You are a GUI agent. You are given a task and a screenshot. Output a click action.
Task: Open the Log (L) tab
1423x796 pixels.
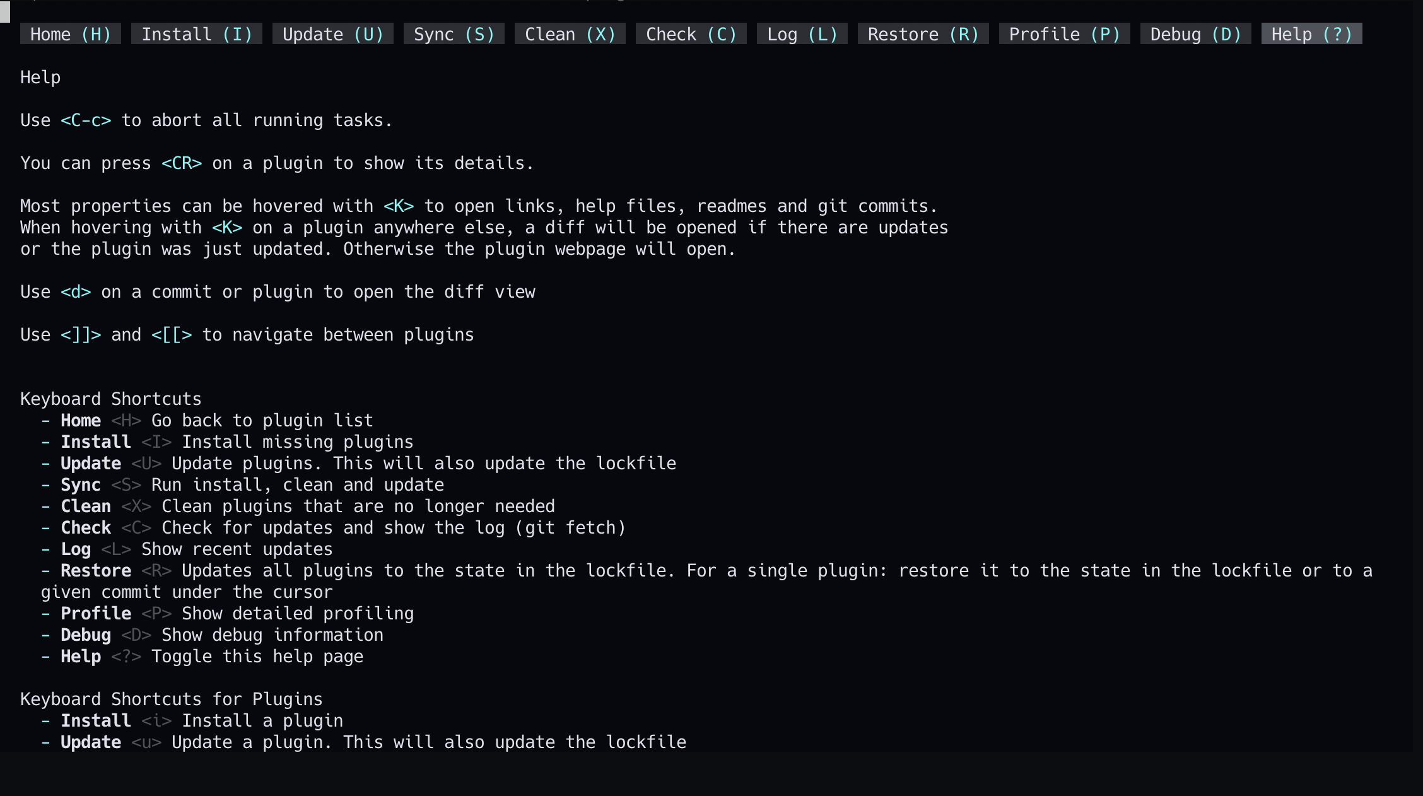click(x=802, y=34)
